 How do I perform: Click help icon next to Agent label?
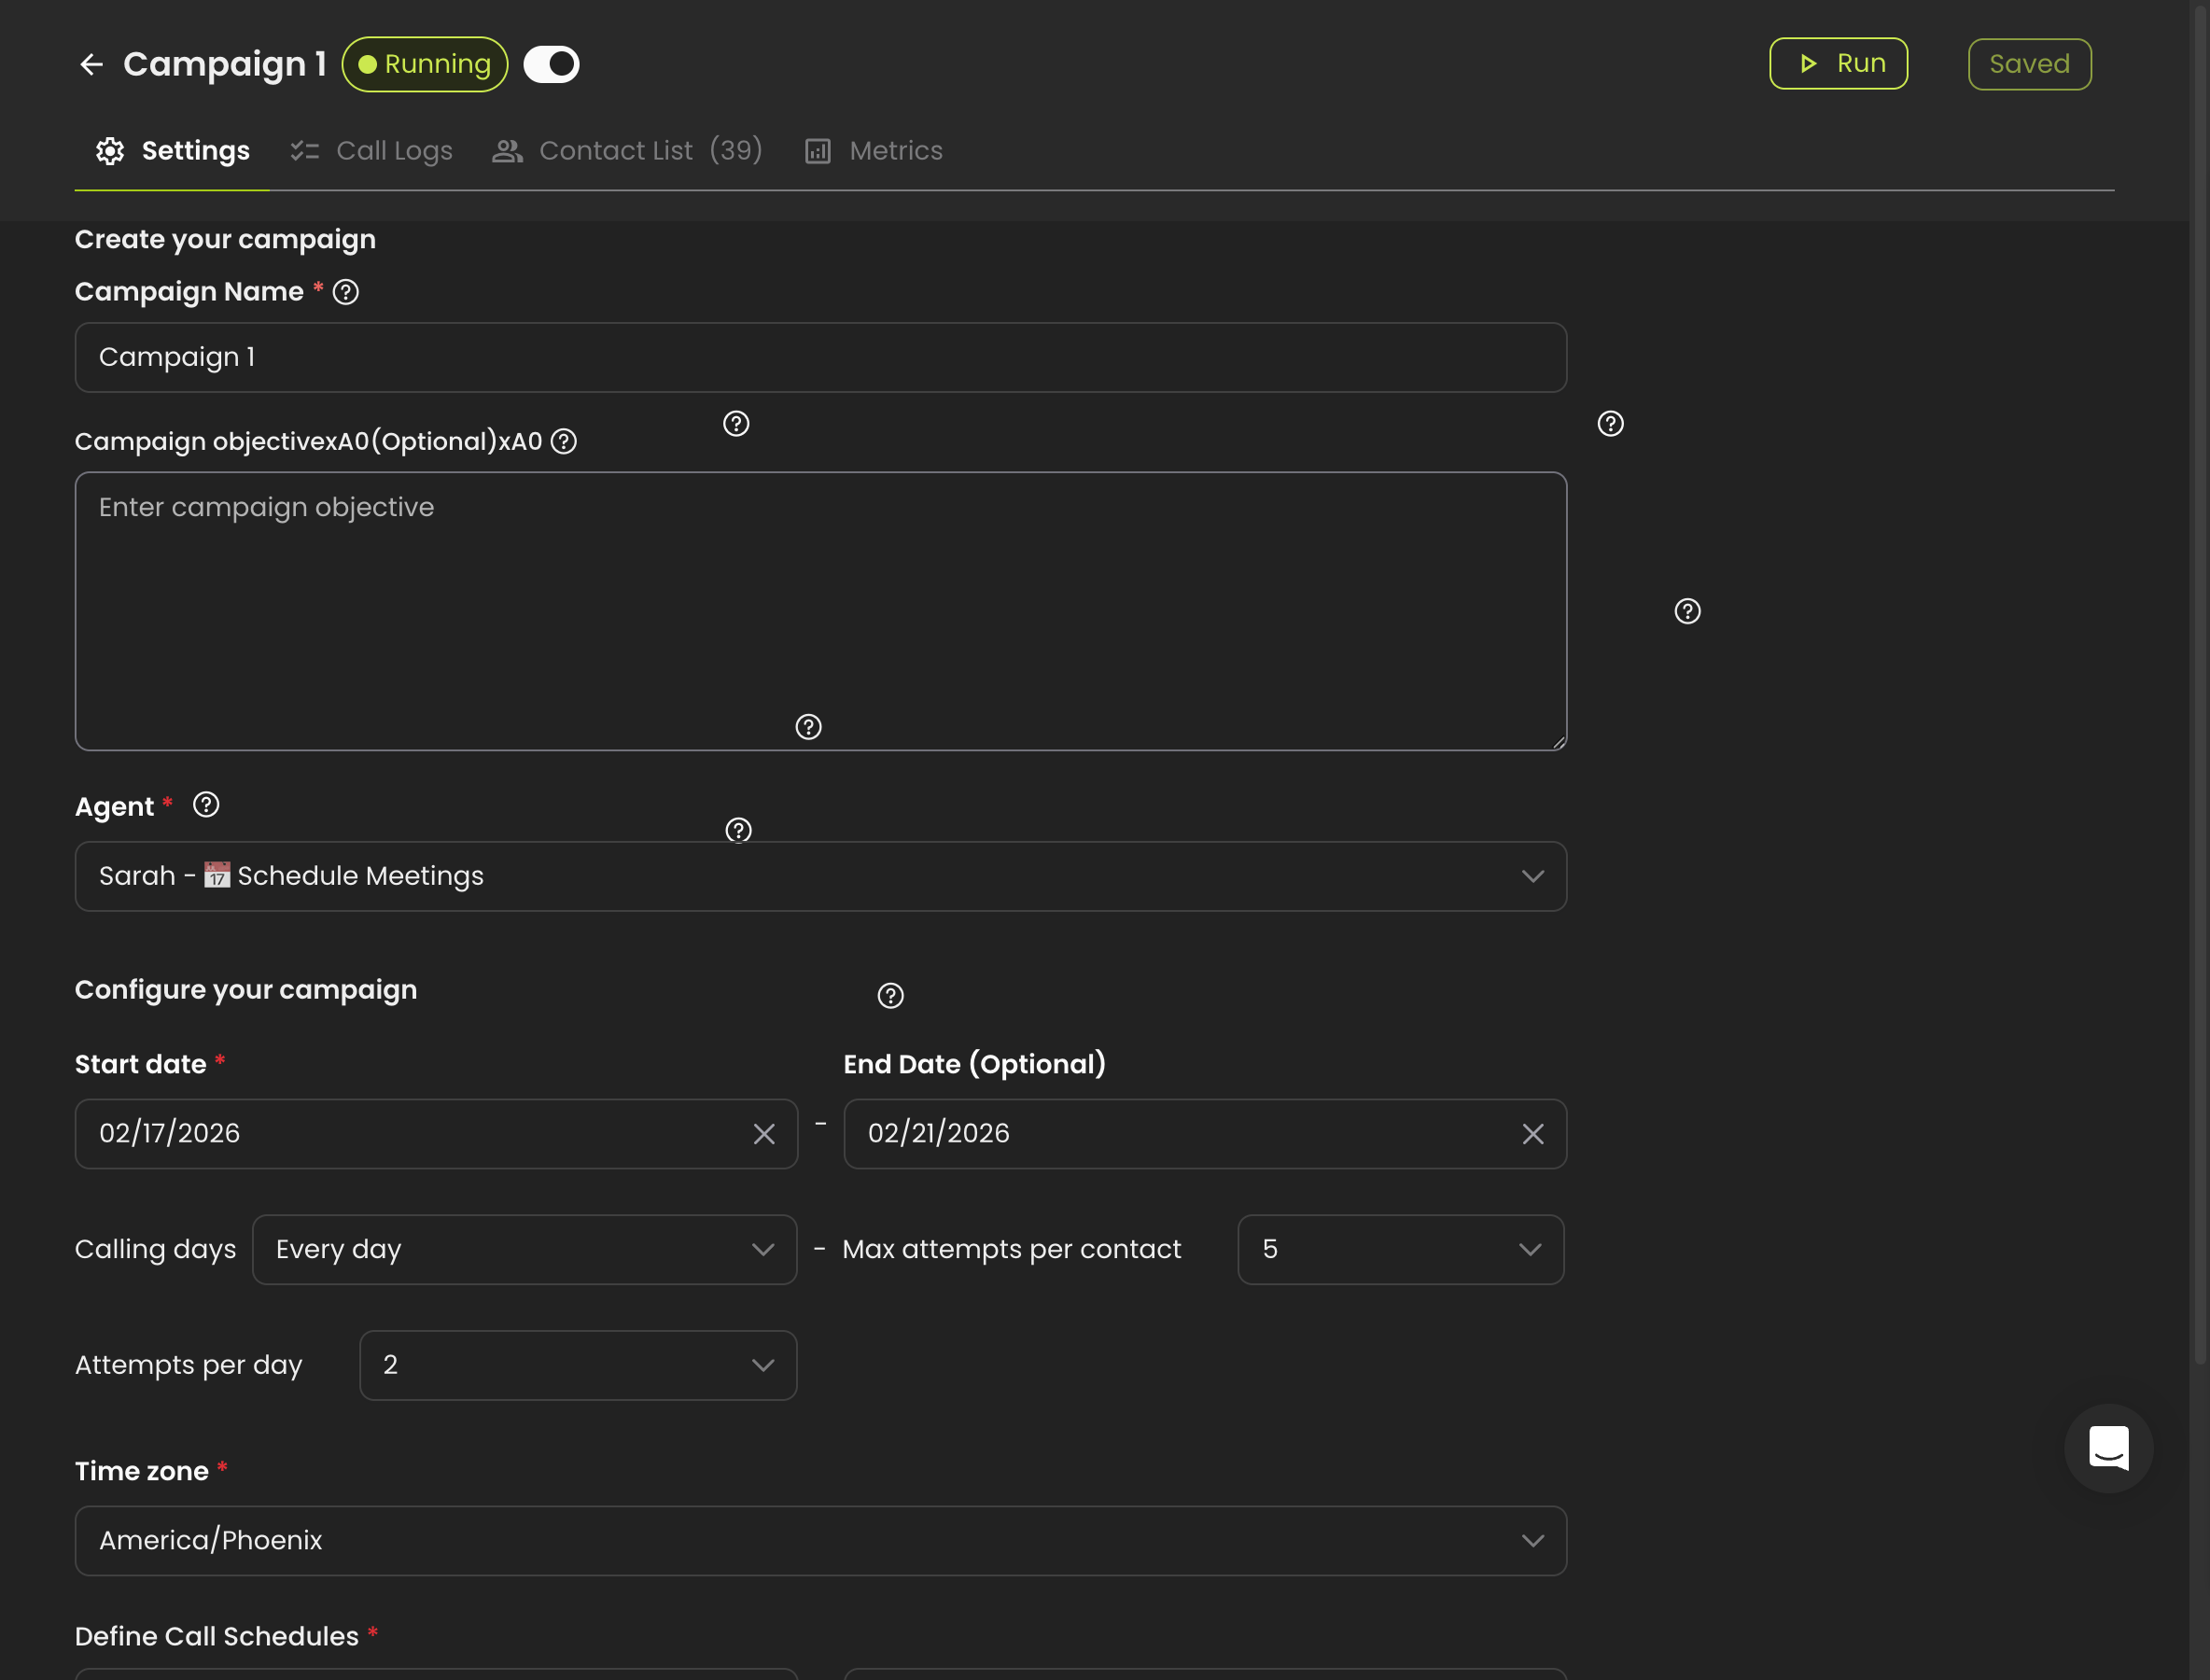coord(206,805)
